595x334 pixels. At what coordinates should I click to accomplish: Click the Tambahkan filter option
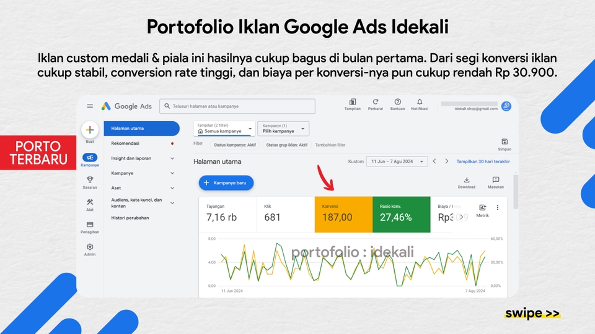[330, 145]
